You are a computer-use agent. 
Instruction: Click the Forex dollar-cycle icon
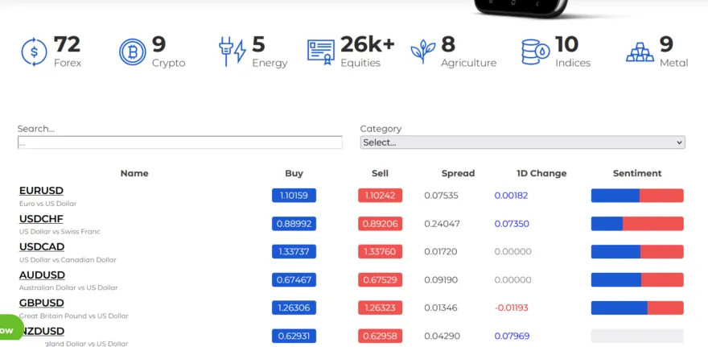(x=35, y=52)
